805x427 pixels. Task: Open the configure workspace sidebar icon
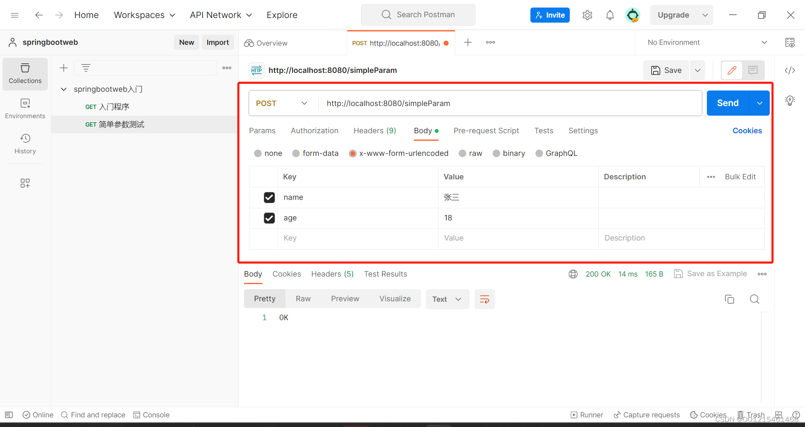tap(25, 183)
